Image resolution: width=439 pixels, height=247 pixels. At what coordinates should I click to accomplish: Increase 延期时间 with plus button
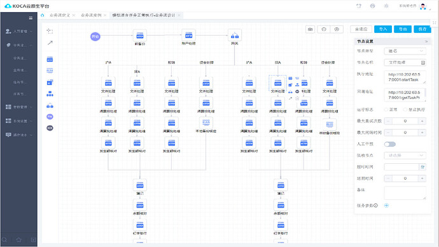[422, 178]
